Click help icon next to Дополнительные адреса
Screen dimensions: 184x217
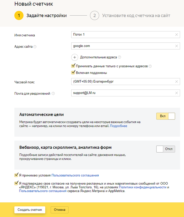119,57
